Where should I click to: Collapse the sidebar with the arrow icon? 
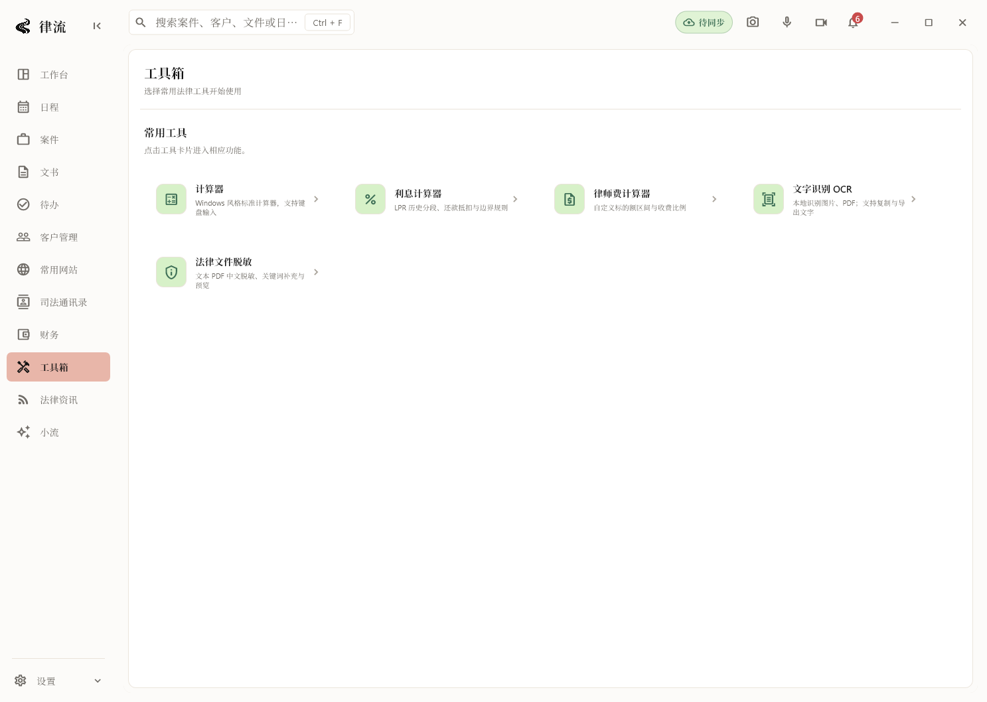[97, 26]
